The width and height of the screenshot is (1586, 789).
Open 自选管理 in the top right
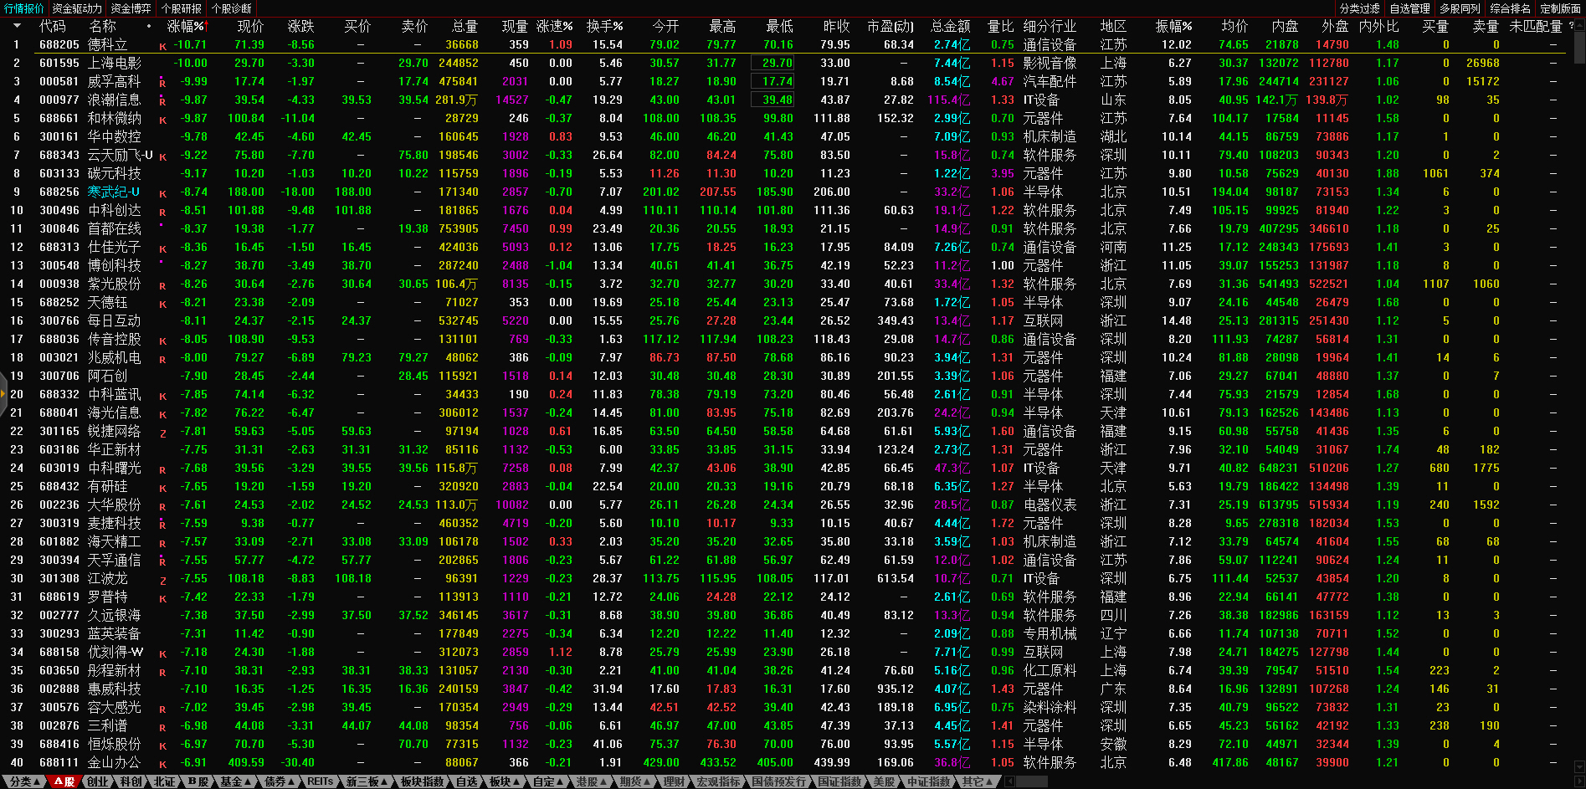[1409, 8]
